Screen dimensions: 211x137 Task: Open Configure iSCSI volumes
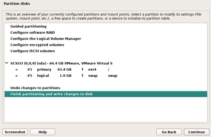33,51
